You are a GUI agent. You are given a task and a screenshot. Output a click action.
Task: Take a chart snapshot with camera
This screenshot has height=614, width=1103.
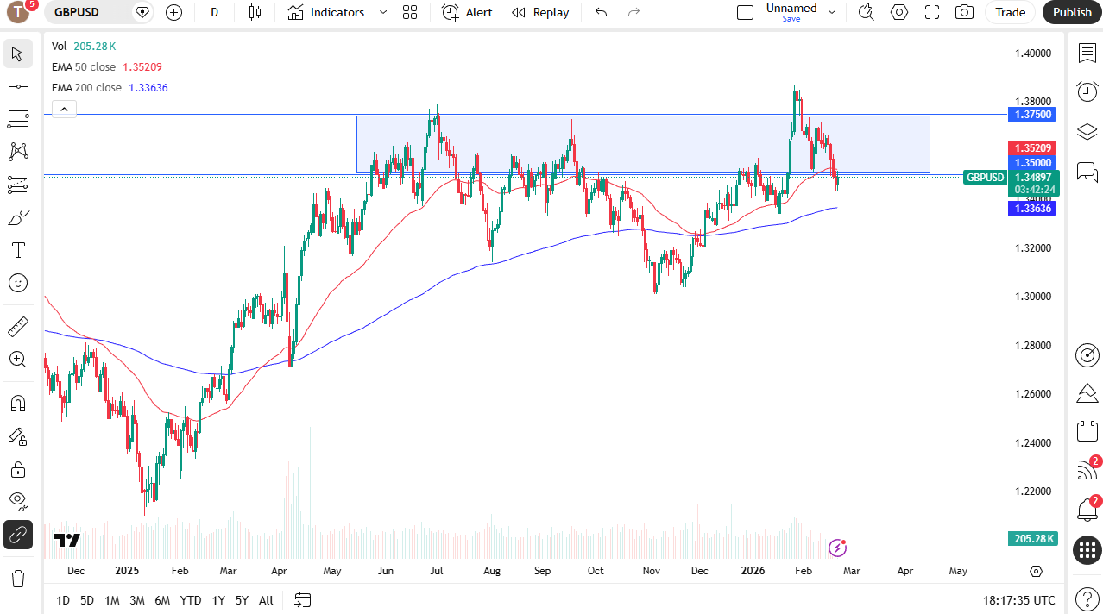965,12
